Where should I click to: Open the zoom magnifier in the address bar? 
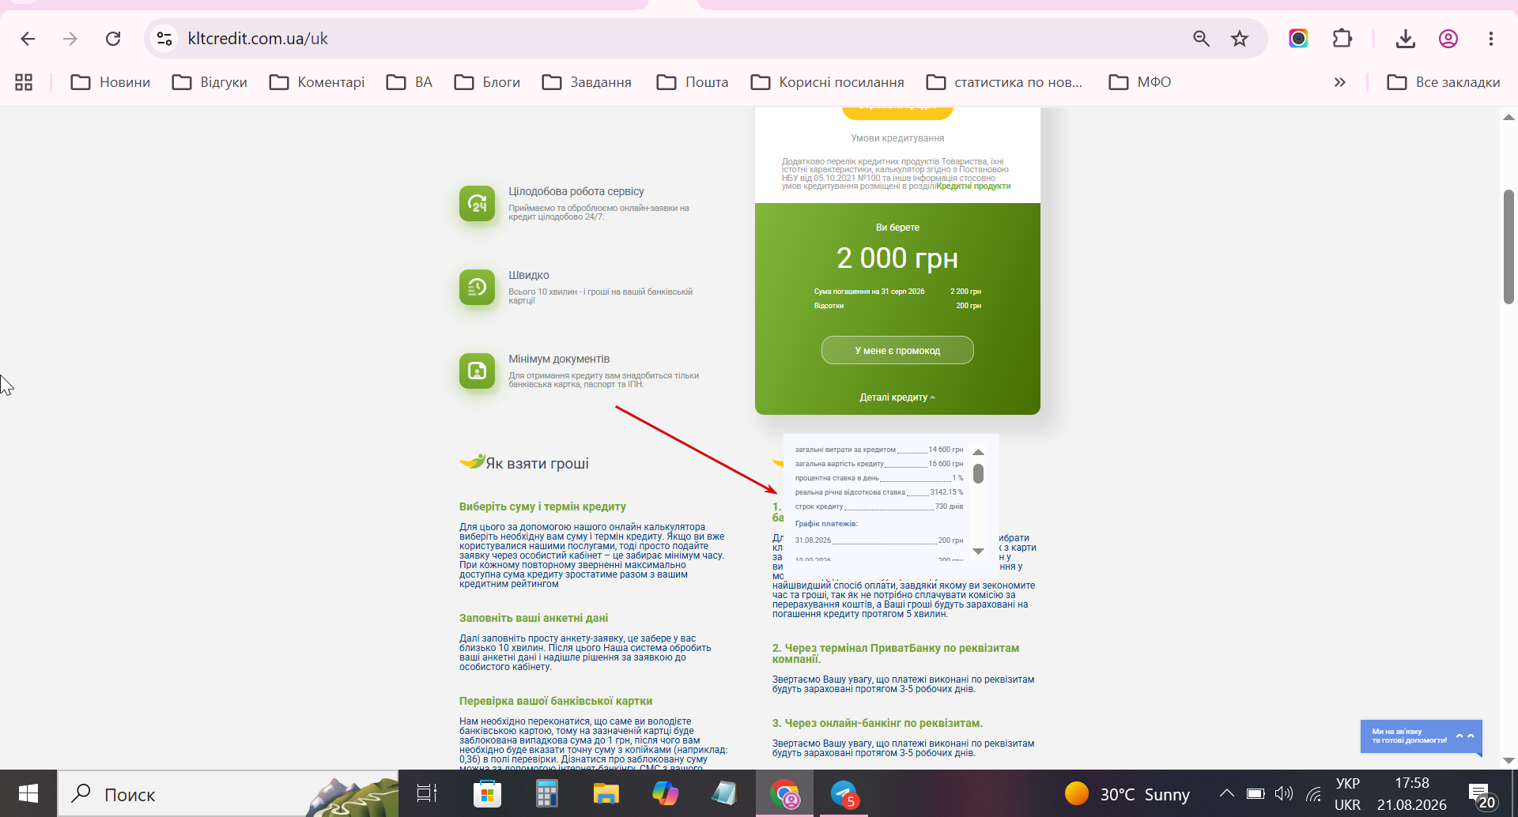(x=1201, y=39)
